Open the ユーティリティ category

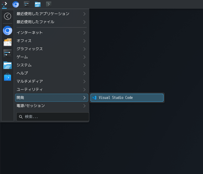click(x=52, y=90)
